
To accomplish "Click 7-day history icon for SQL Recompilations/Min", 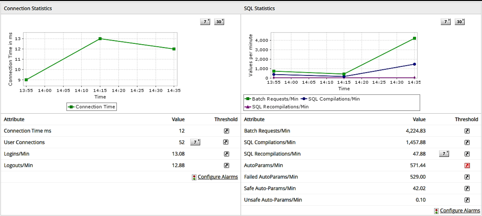I will (444, 154).
